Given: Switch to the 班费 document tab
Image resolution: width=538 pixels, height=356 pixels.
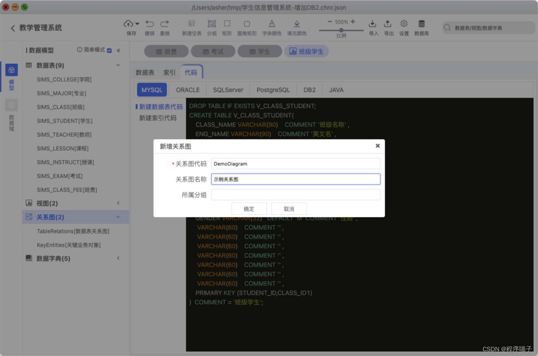Looking at the screenshot, I should (166, 51).
